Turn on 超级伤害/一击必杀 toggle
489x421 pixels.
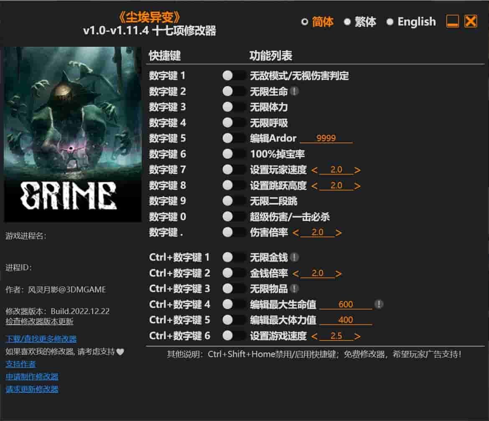(234, 217)
